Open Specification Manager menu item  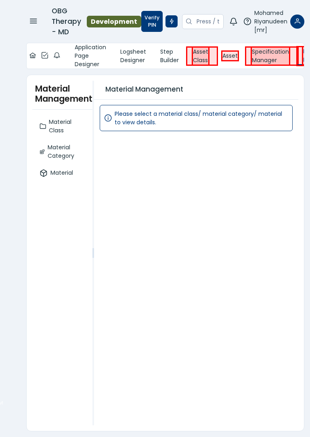(270, 56)
